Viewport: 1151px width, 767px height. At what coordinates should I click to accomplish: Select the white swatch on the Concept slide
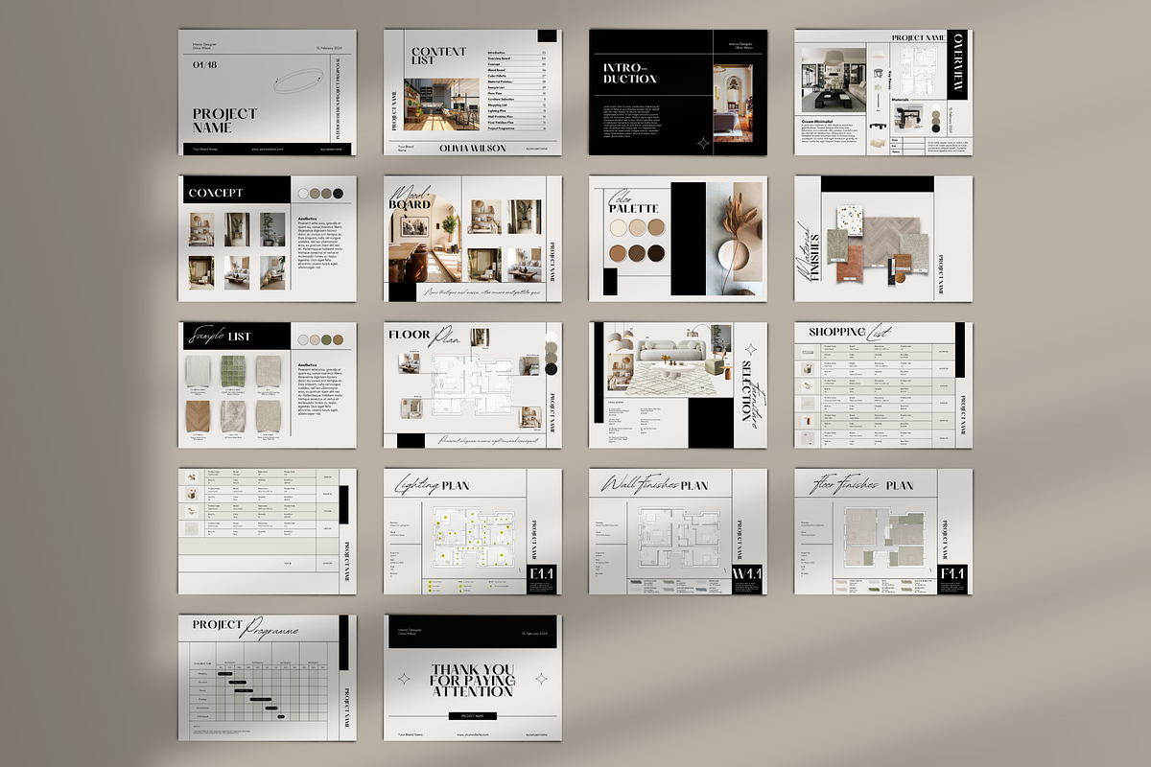coord(303,193)
